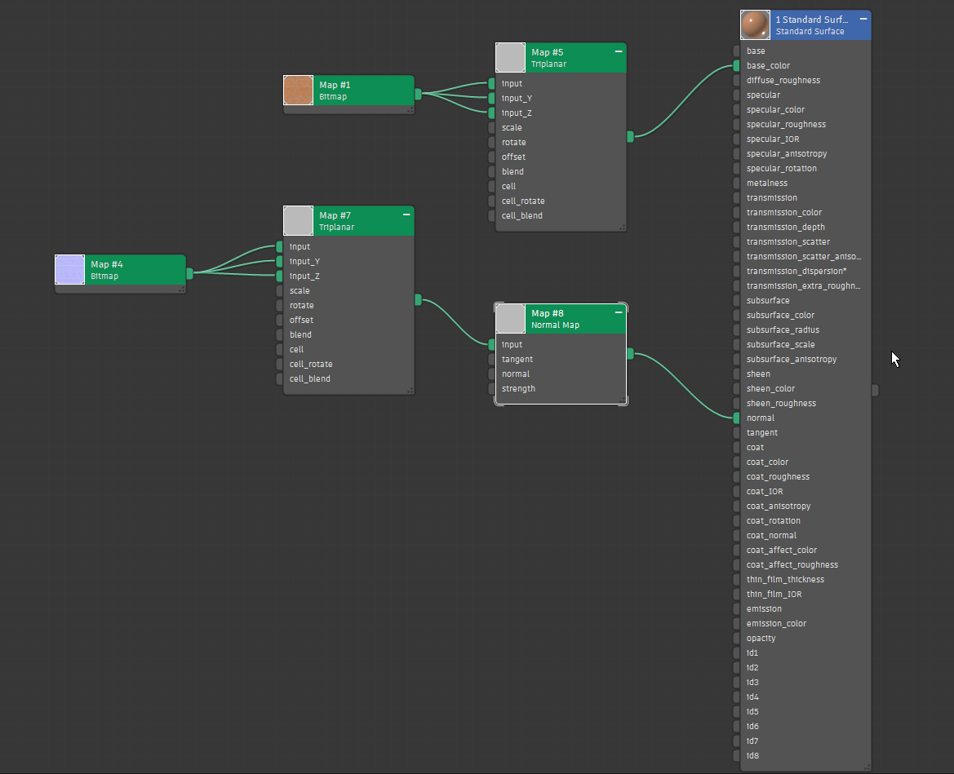Click the vertical scrollbar at the right edge
Screen dimensions: 954x774
(876, 390)
